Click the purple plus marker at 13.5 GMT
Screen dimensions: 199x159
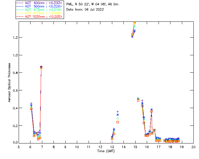click(x=118, y=111)
